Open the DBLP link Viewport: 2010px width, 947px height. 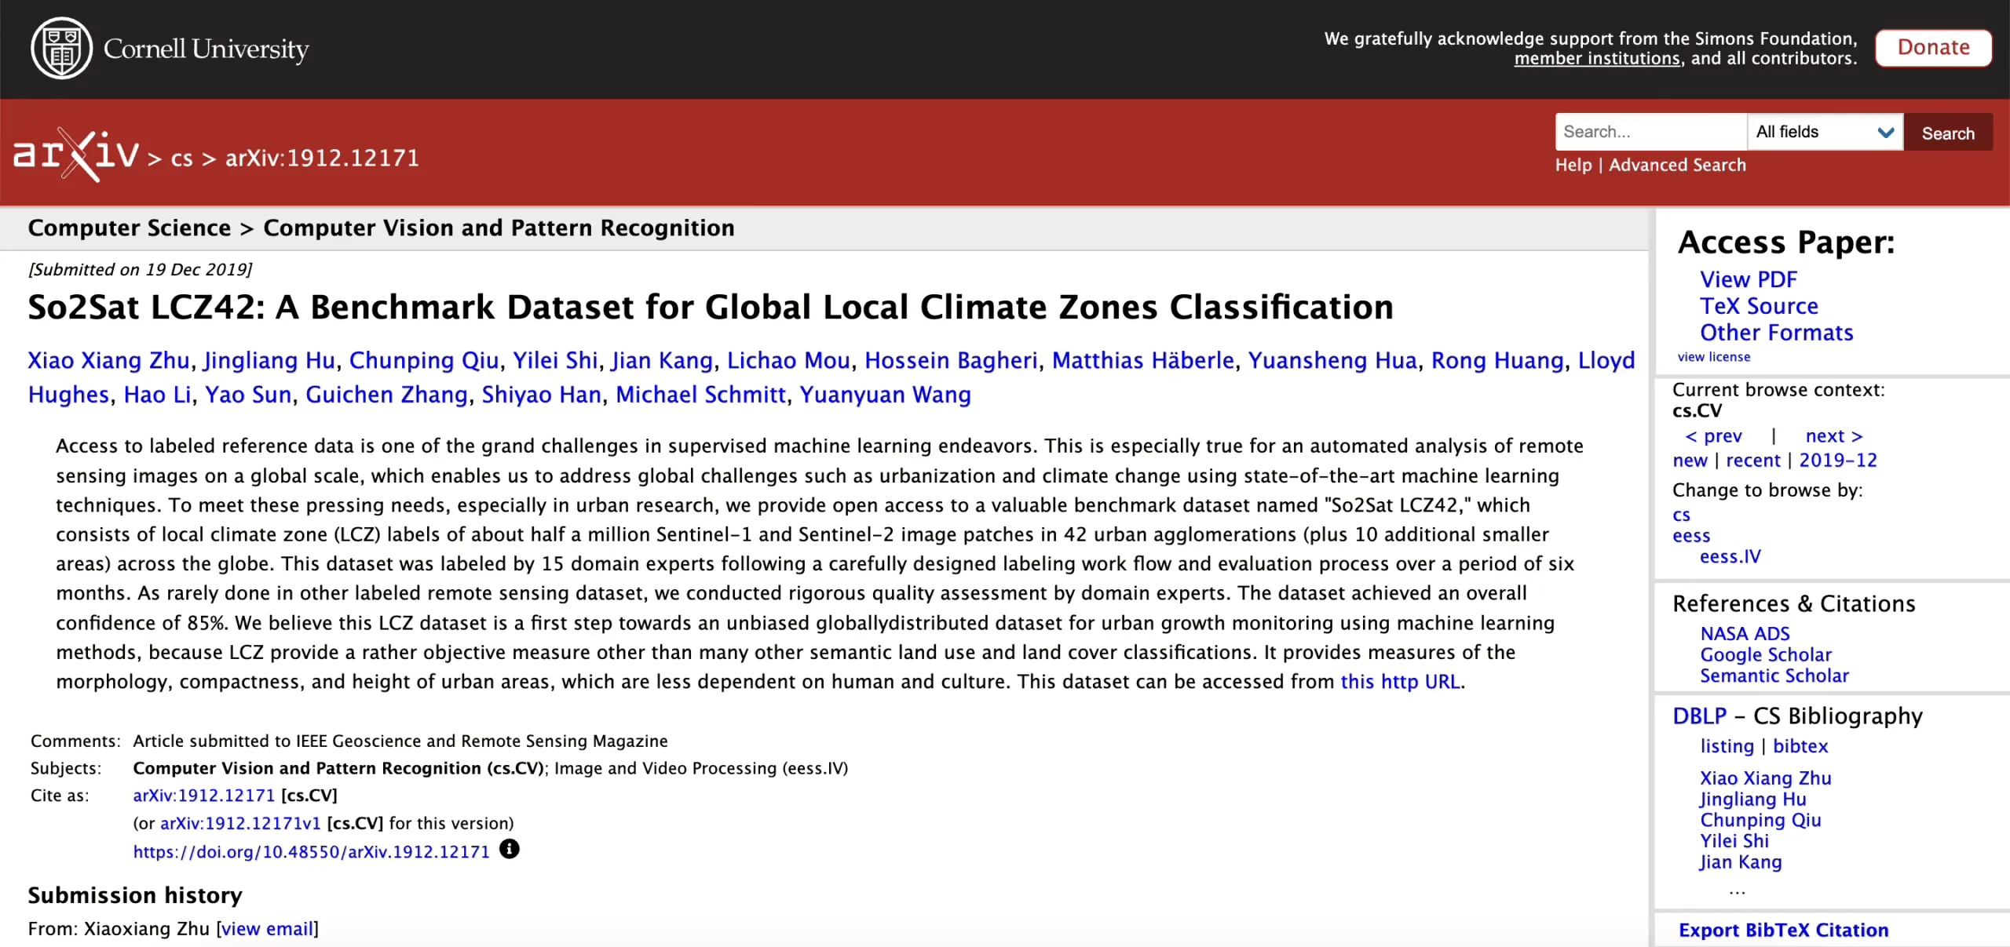[1699, 716]
